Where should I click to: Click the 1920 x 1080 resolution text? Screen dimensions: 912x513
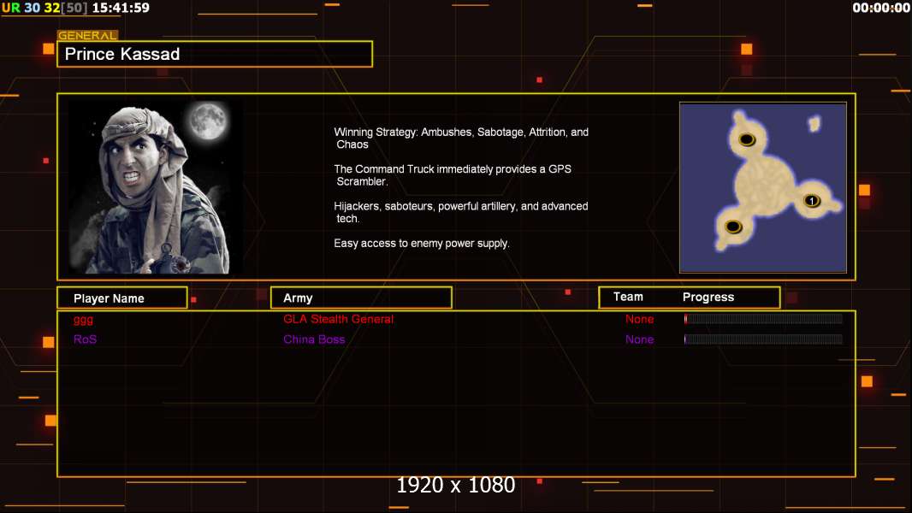[456, 485]
